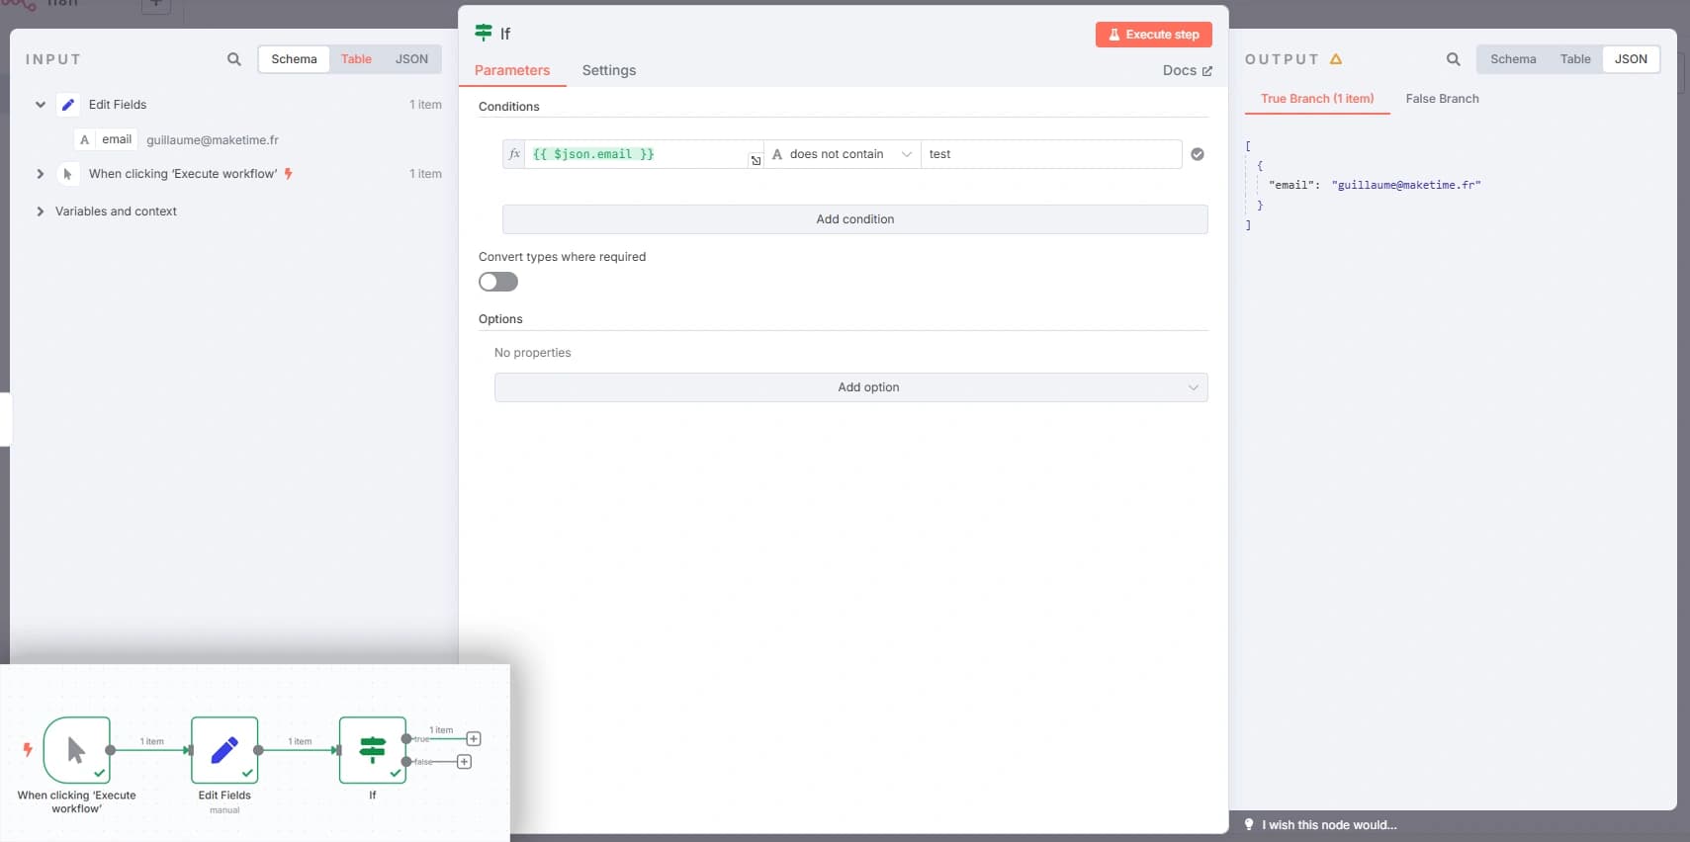The width and height of the screenshot is (1690, 842).
Task: Click the Execute step button
Action: coord(1153,35)
